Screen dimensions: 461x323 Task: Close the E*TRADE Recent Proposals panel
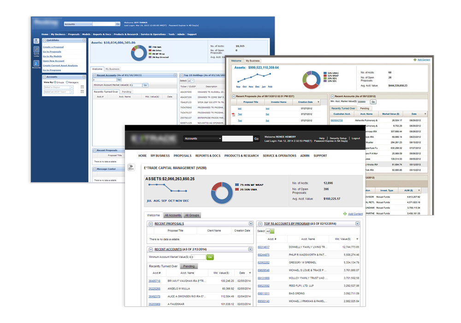tap(251, 224)
